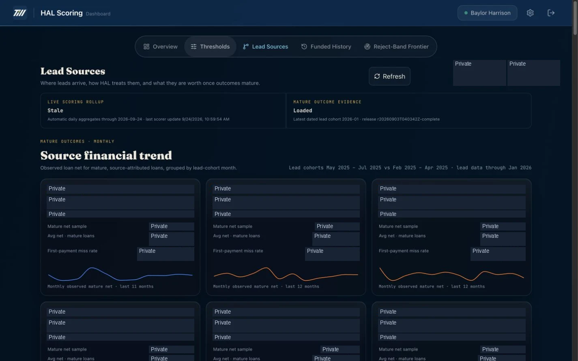Click the Live Scoring Rollup Stale status

[x=55, y=111]
